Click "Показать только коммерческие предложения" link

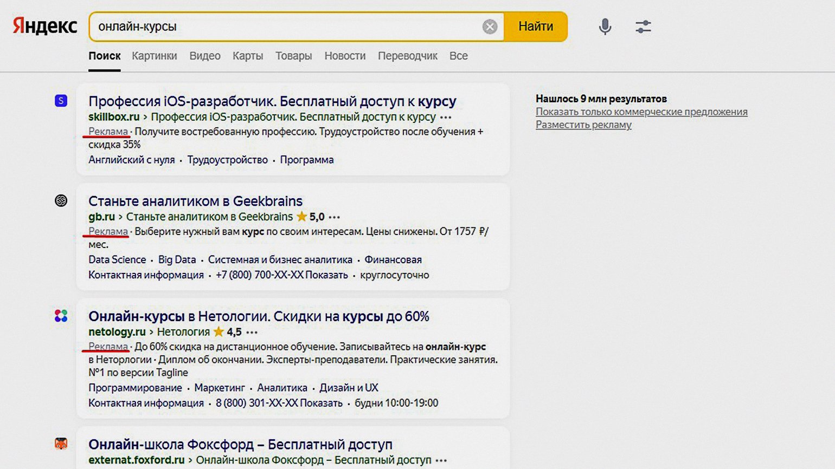(641, 112)
